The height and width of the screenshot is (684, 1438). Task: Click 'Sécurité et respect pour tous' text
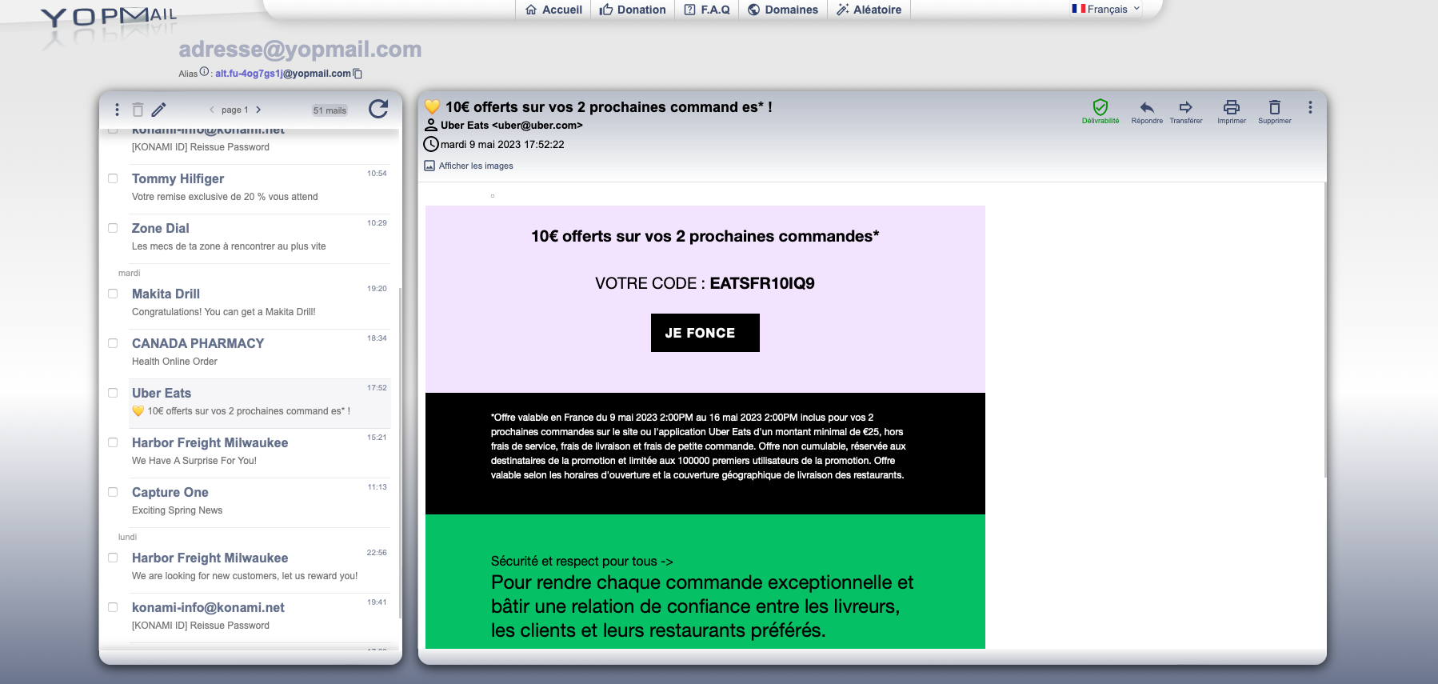click(581, 562)
